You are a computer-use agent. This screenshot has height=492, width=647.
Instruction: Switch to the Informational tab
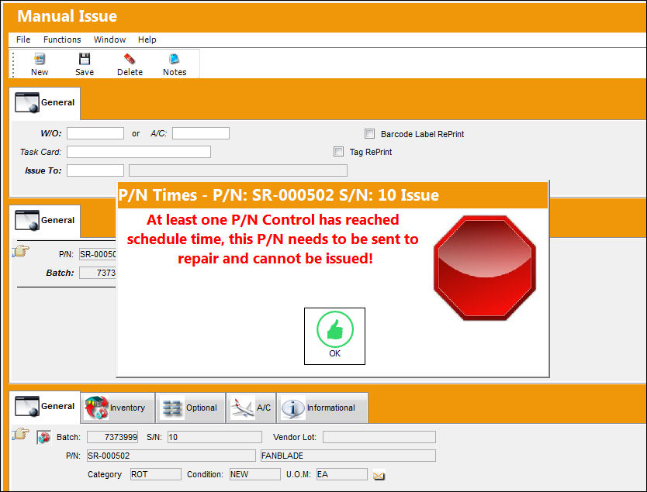322,408
